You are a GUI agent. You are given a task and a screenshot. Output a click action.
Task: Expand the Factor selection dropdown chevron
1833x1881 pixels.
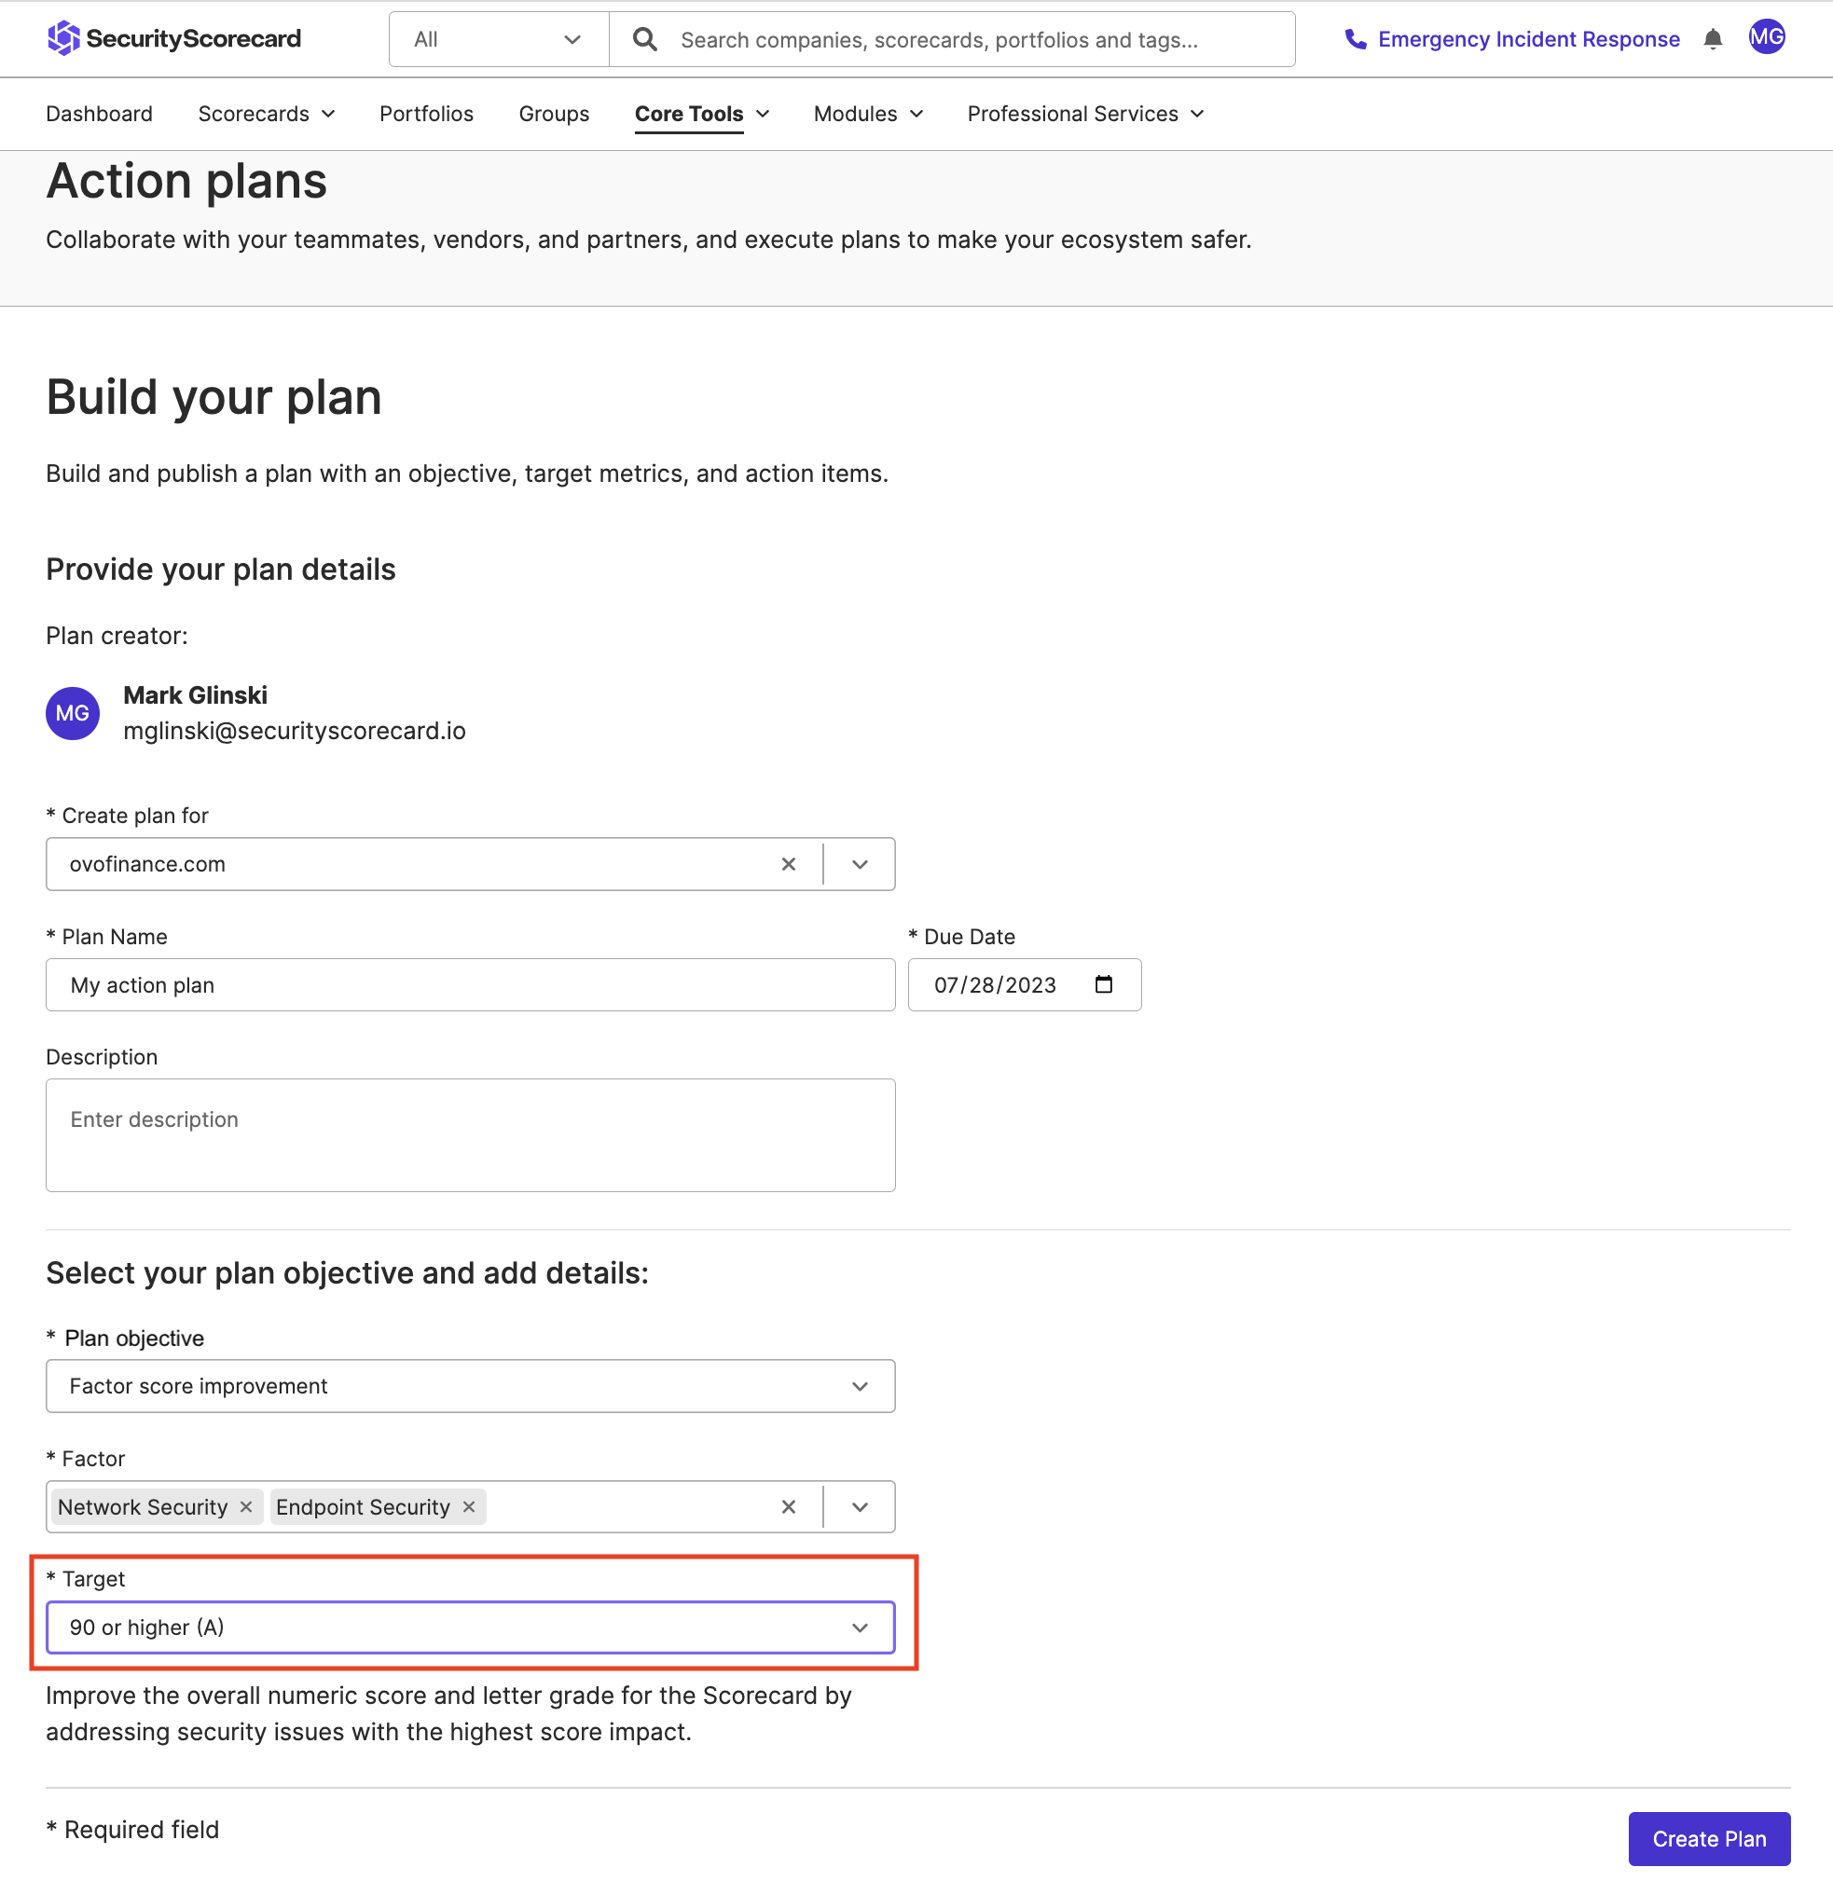(x=858, y=1506)
